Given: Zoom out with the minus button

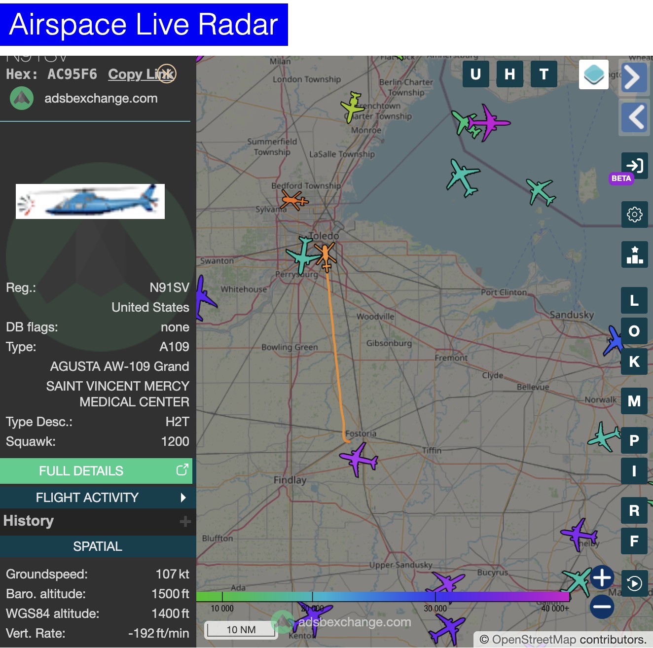Looking at the screenshot, I should (x=602, y=607).
